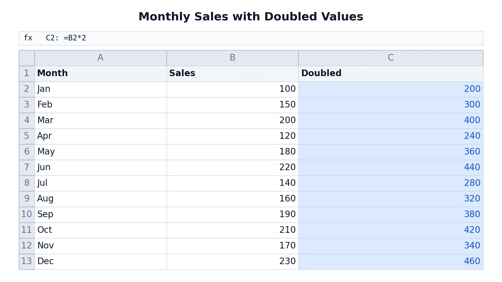This screenshot has height=282, width=502.
Task: Select the Dec cell
Action: (100, 262)
